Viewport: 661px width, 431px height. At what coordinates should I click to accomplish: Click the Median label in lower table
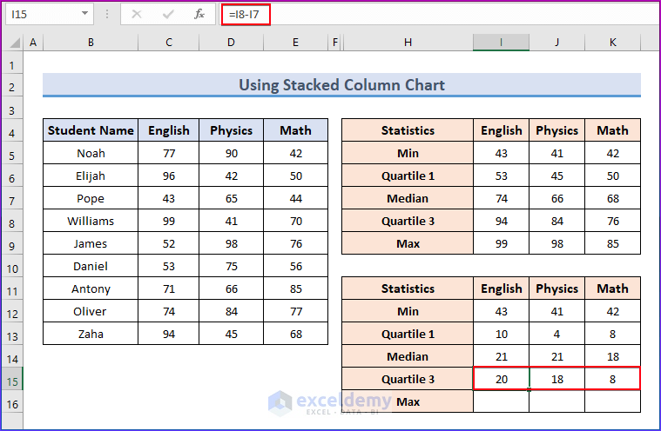[408, 356]
